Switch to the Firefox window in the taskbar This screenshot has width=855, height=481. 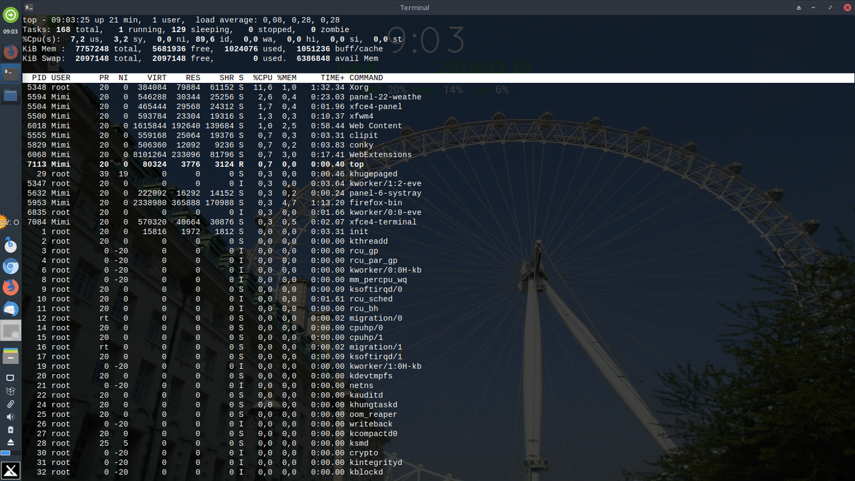[10, 51]
